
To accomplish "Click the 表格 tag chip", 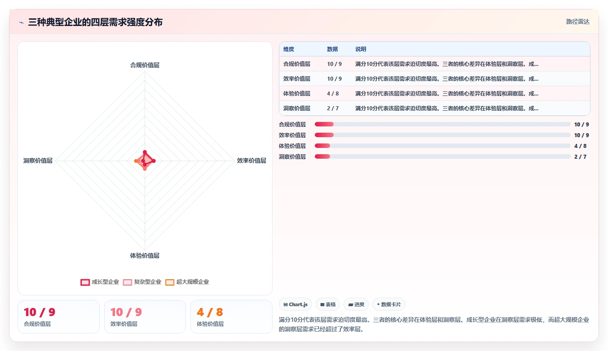I will [x=328, y=304].
